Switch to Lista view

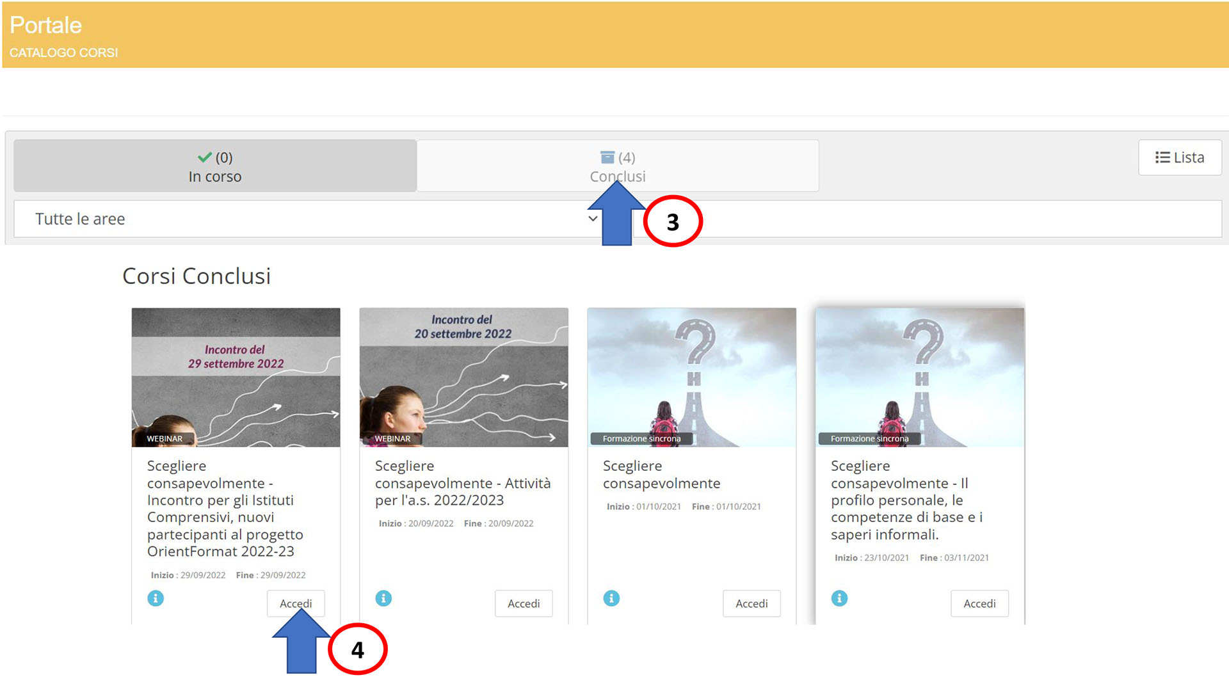[x=1180, y=157]
